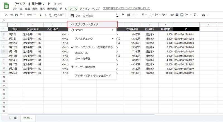Click the text wrapping icon

[x=157, y=15]
